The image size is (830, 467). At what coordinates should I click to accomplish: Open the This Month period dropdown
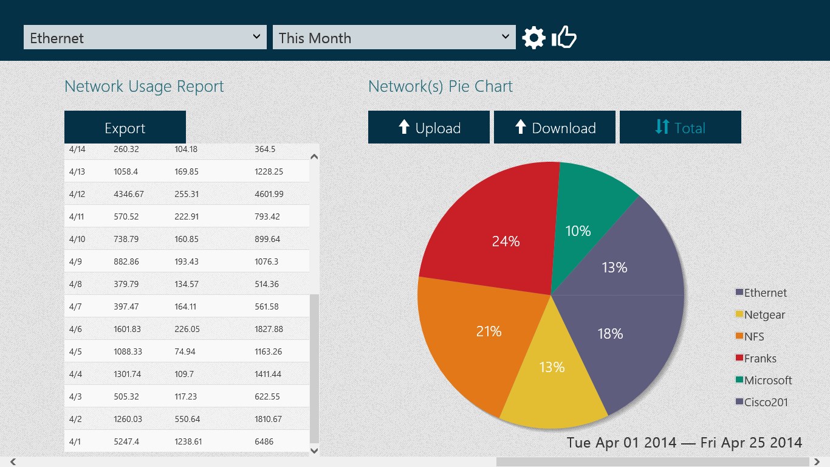click(394, 38)
